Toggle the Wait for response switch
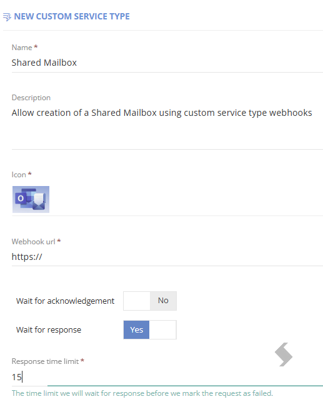The width and height of the screenshot is (323, 404). tap(150, 330)
